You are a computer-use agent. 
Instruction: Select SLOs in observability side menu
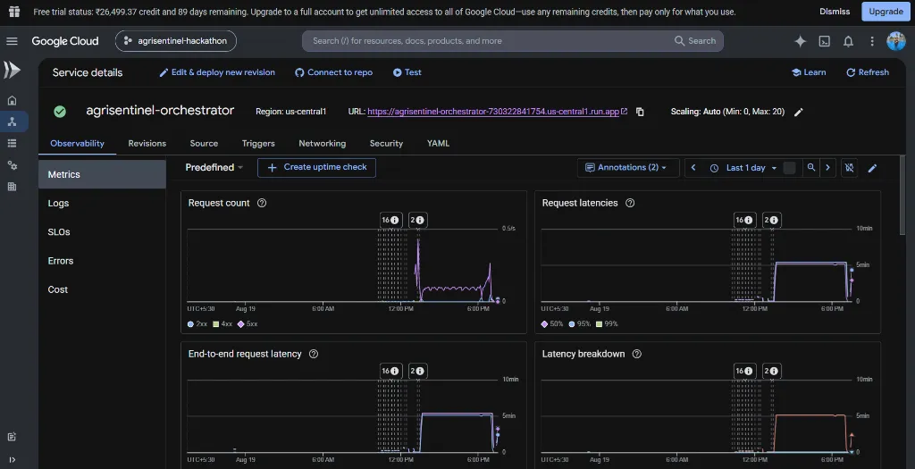coord(102,232)
